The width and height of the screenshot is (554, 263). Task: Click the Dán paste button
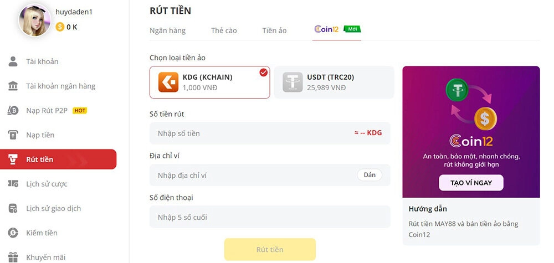coord(370,175)
